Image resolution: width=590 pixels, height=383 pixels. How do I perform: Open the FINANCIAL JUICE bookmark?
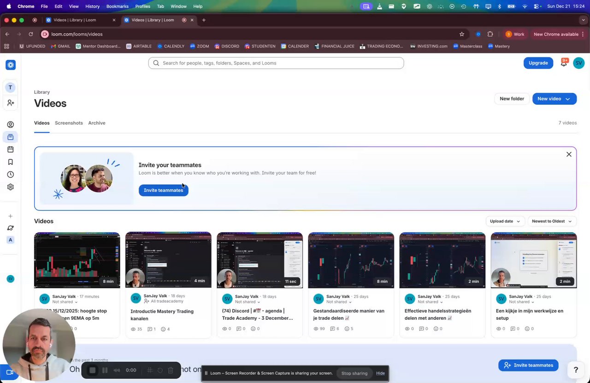[x=335, y=46]
